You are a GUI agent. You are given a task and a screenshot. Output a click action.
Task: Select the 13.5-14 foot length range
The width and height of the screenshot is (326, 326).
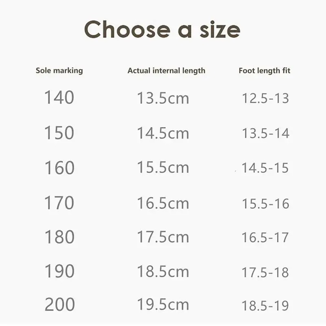[x=265, y=133]
